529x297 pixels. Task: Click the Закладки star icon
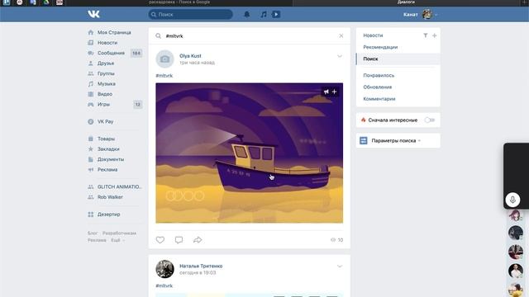(91, 148)
